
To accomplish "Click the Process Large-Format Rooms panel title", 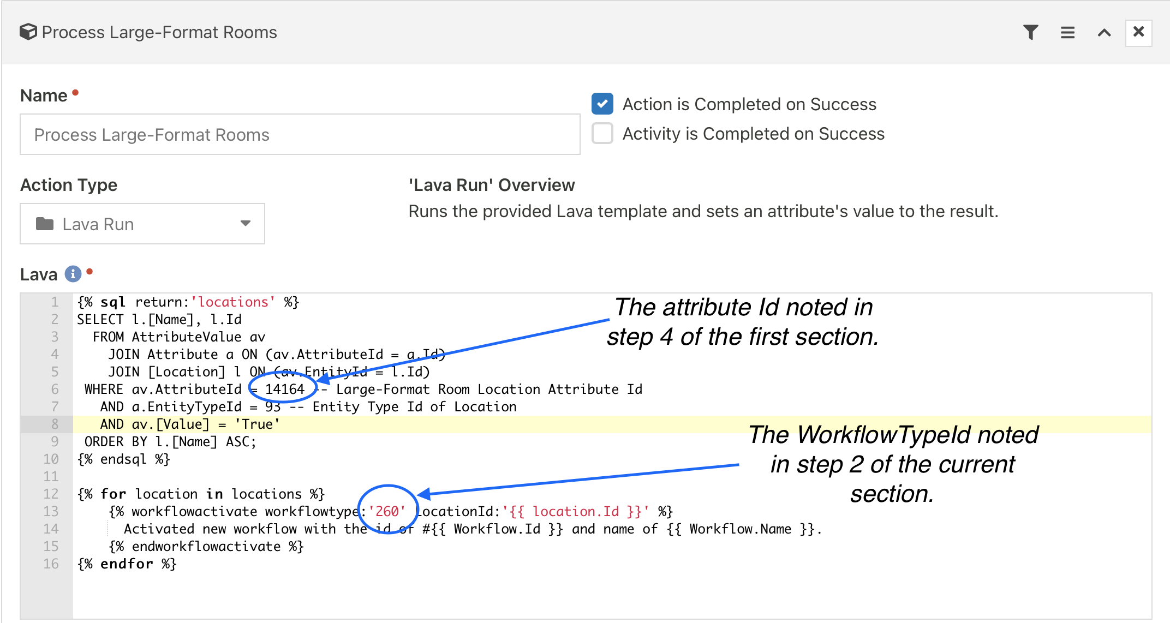I will [159, 32].
